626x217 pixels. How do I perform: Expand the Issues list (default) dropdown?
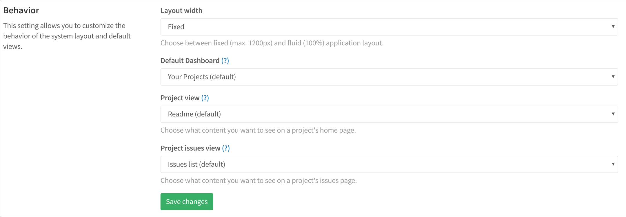388,164
